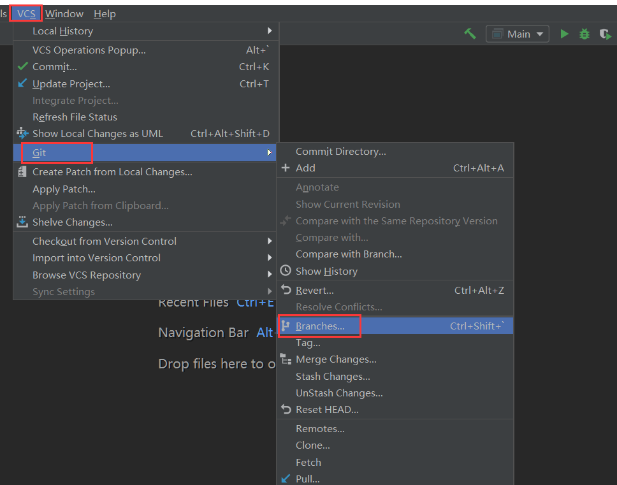The height and width of the screenshot is (485, 617).
Task: Select Fetch in Git submenu
Action: 395,463
